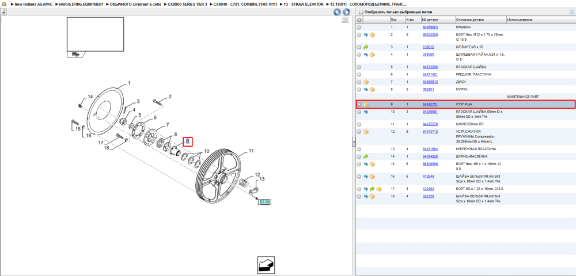This screenshot has width=576, height=276.
Task: Click box icon for part 86505259
Action: pos(372,35)
